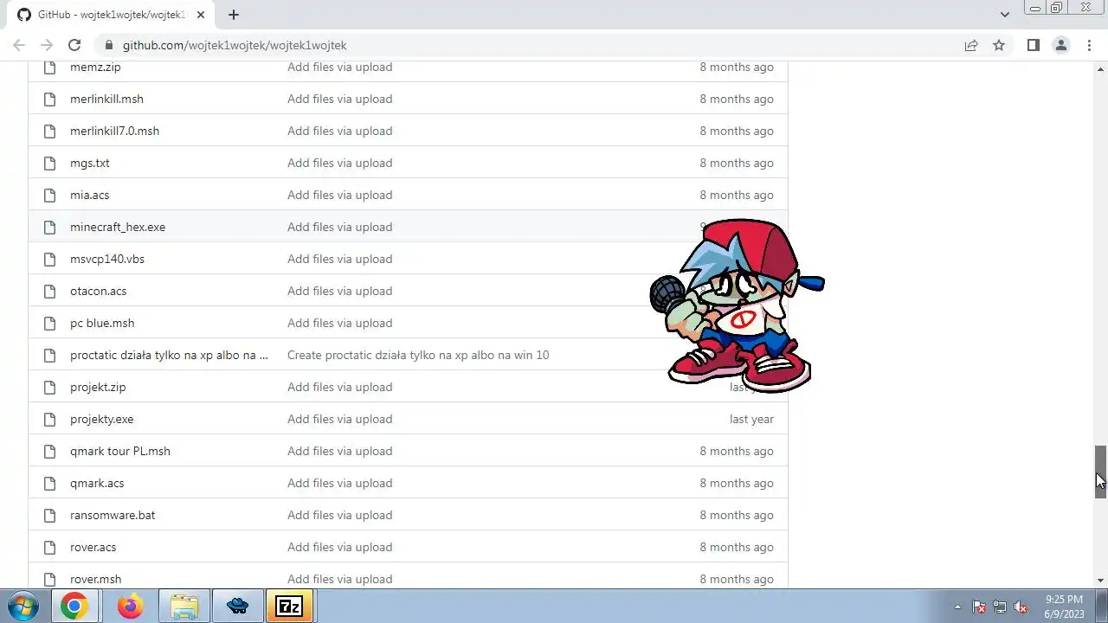Screen dimensions: 1108x623
Task: Share this page via the share icon
Action: point(971,45)
